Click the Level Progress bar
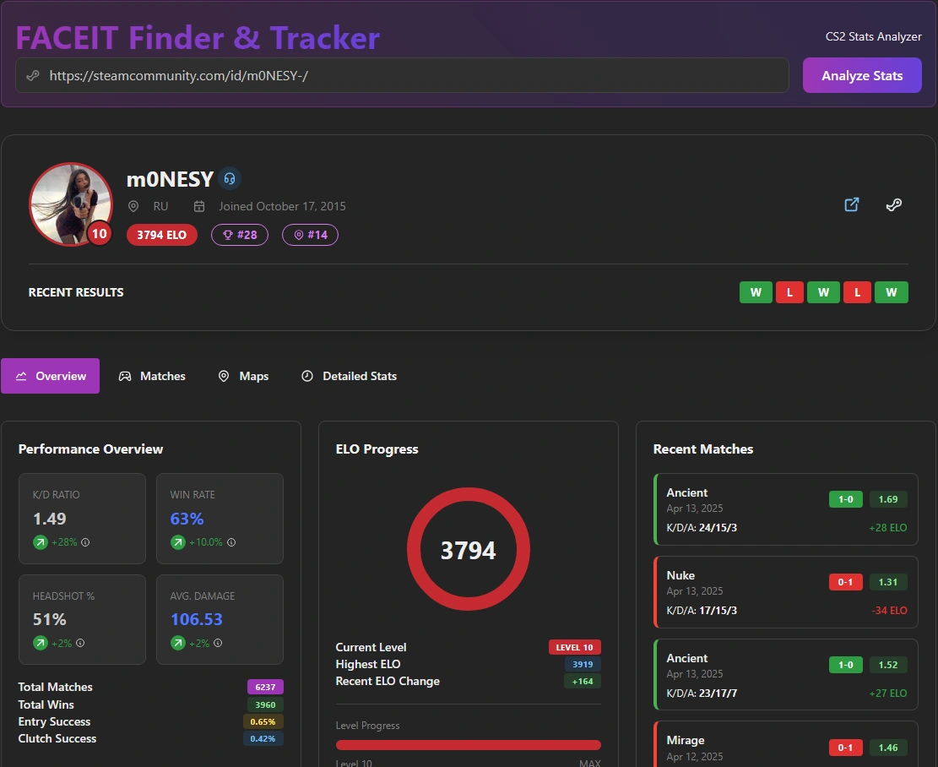This screenshot has height=767, width=938. (x=469, y=744)
